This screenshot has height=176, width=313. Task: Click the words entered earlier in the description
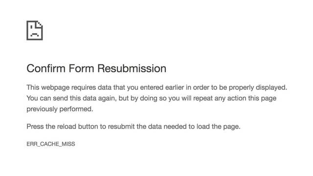point(162,88)
